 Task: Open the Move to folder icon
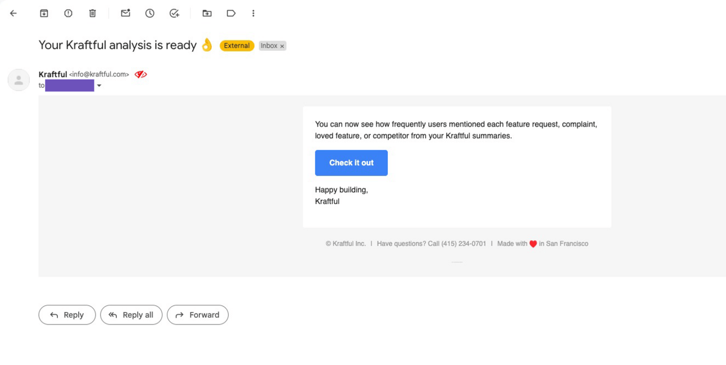click(x=207, y=13)
